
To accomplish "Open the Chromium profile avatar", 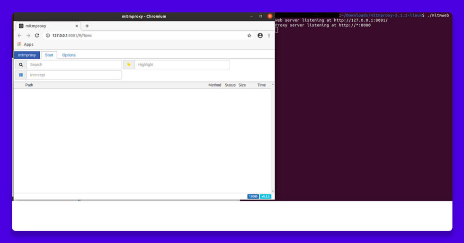I will pyautogui.click(x=260, y=36).
